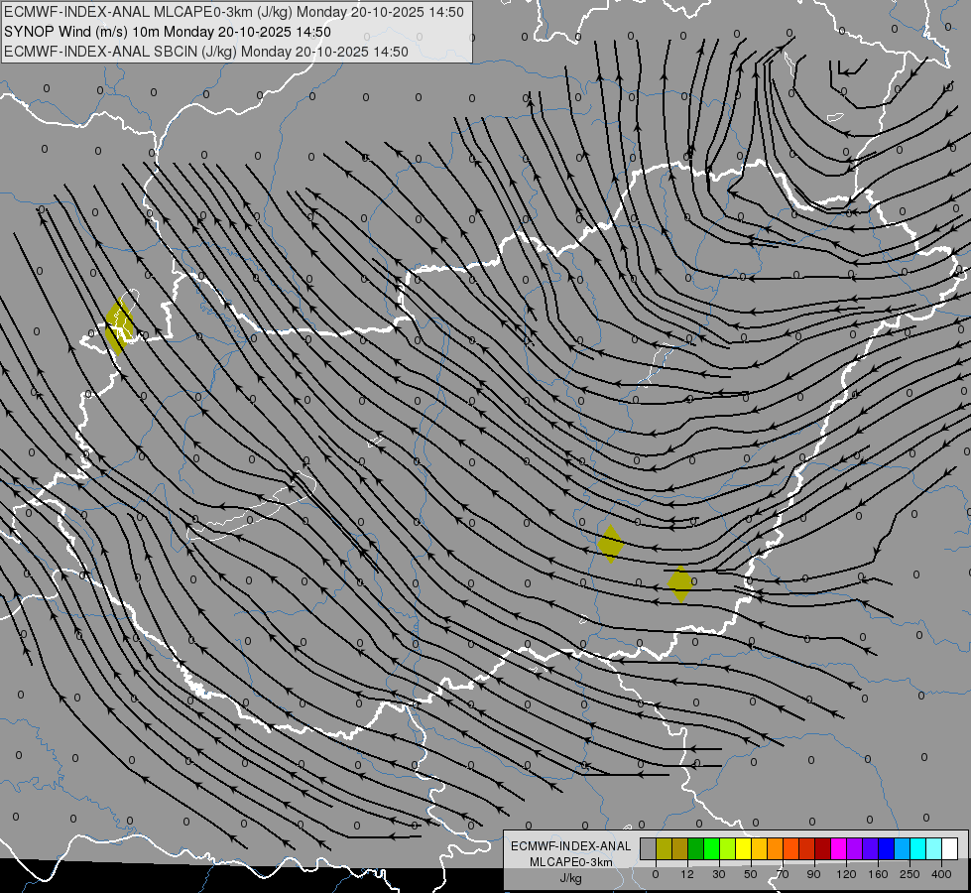Click the MLCAPE0-3km header line
971x893 pixels.
click(234, 12)
